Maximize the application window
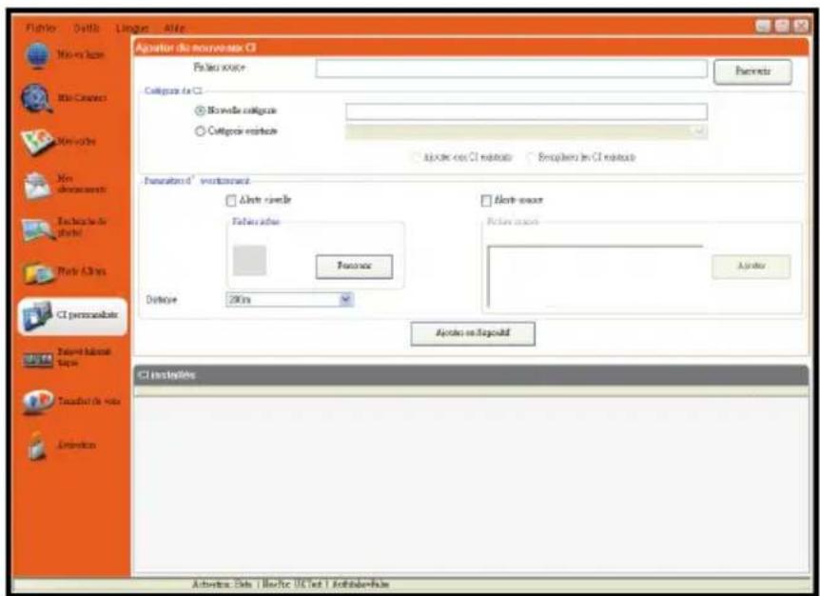This screenshot has height=596, width=820. click(782, 26)
